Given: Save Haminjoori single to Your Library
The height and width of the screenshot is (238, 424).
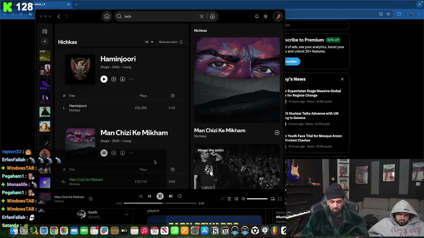Looking at the screenshot, I should 114,79.
